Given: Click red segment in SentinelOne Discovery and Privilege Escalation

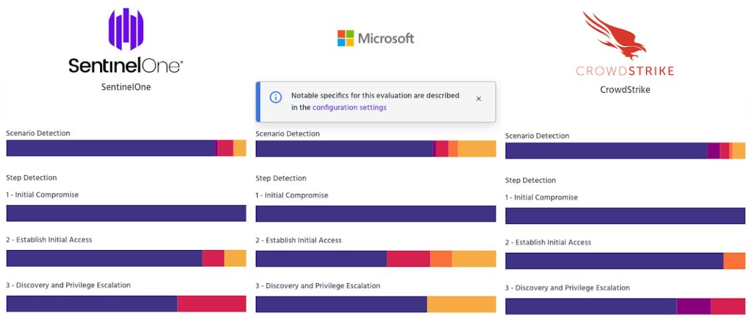Looking at the screenshot, I should (x=211, y=304).
